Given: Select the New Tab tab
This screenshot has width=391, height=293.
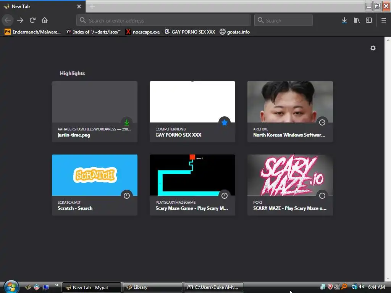Looking at the screenshot, I should (42, 6).
